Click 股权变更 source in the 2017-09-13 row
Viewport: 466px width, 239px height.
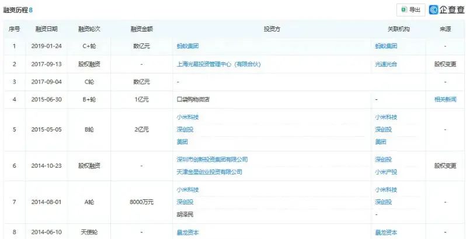(x=445, y=64)
